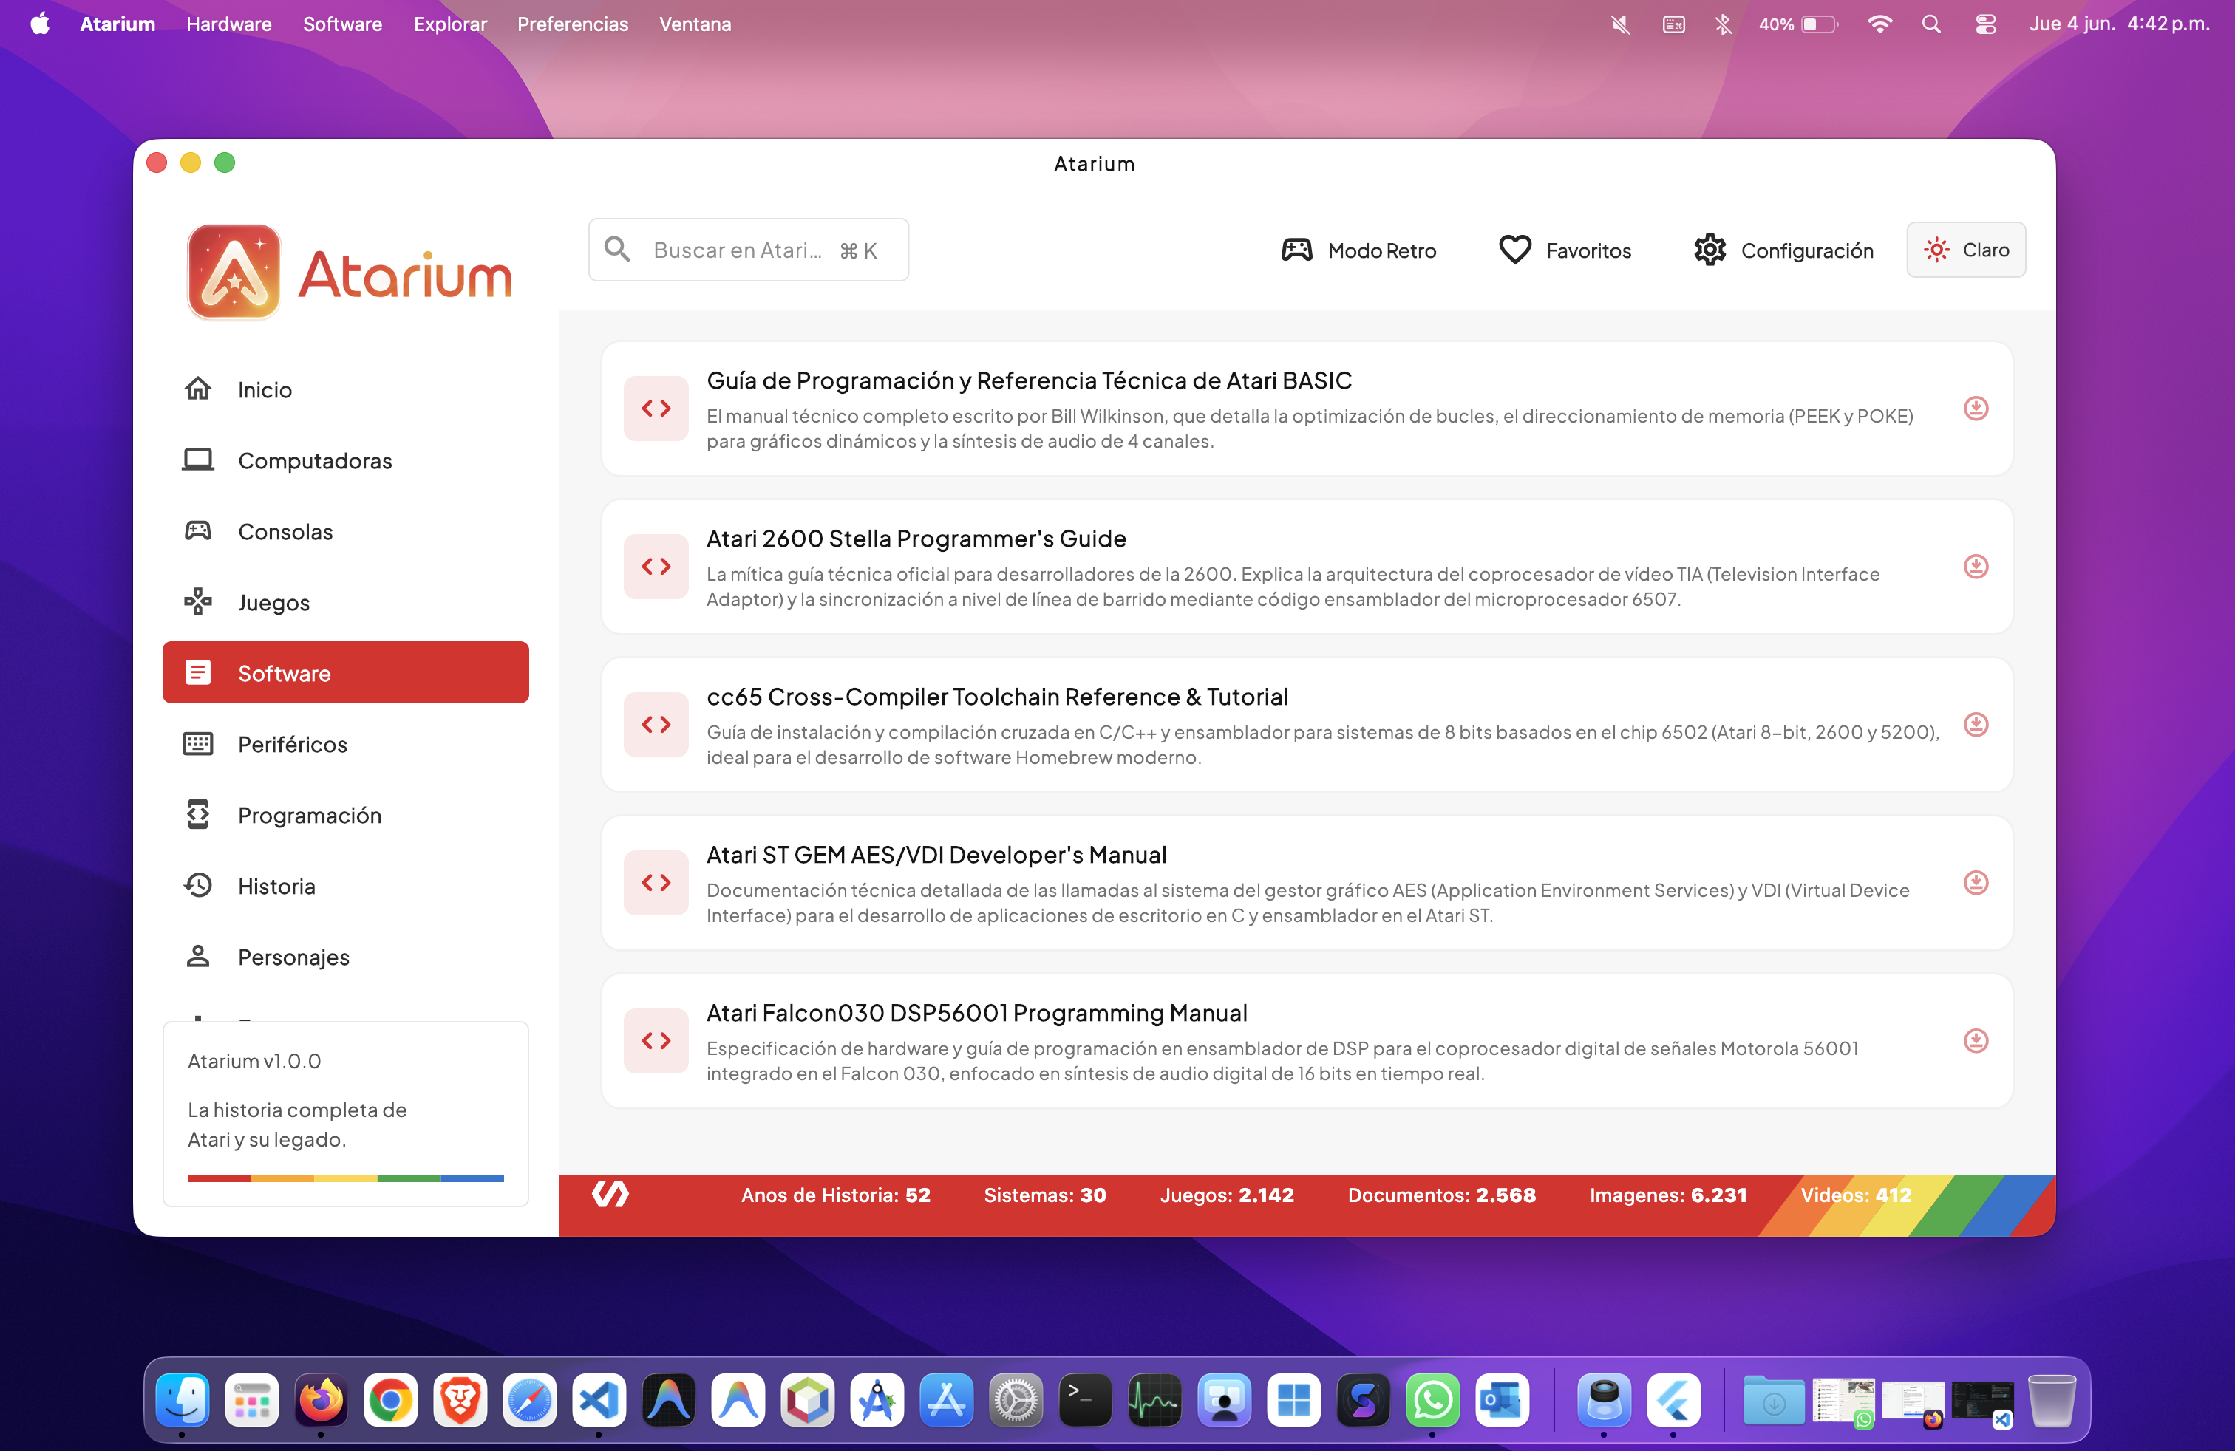Open the Juegos section
The height and width of the screenshot is (1451, 2235).
pyautogui.click(x=346, y=601)
